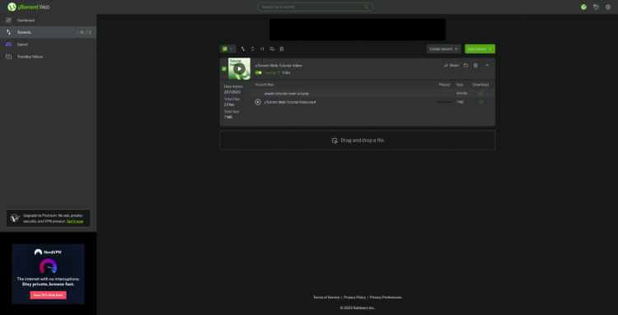The height and width of the screenshot is (315, 618).
Task: Delete selected torrents using the toolbar trash icon
Action: point(282,49)
